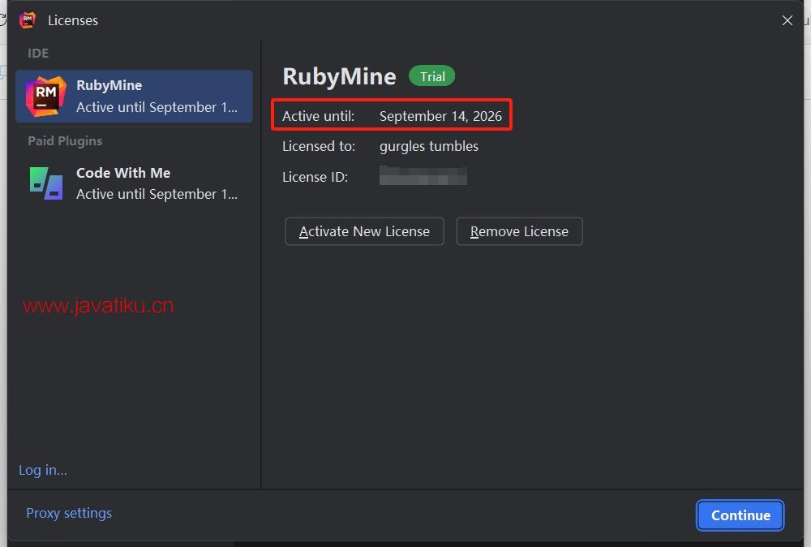
Task: Open the Log in link
Action: (43, 470)
